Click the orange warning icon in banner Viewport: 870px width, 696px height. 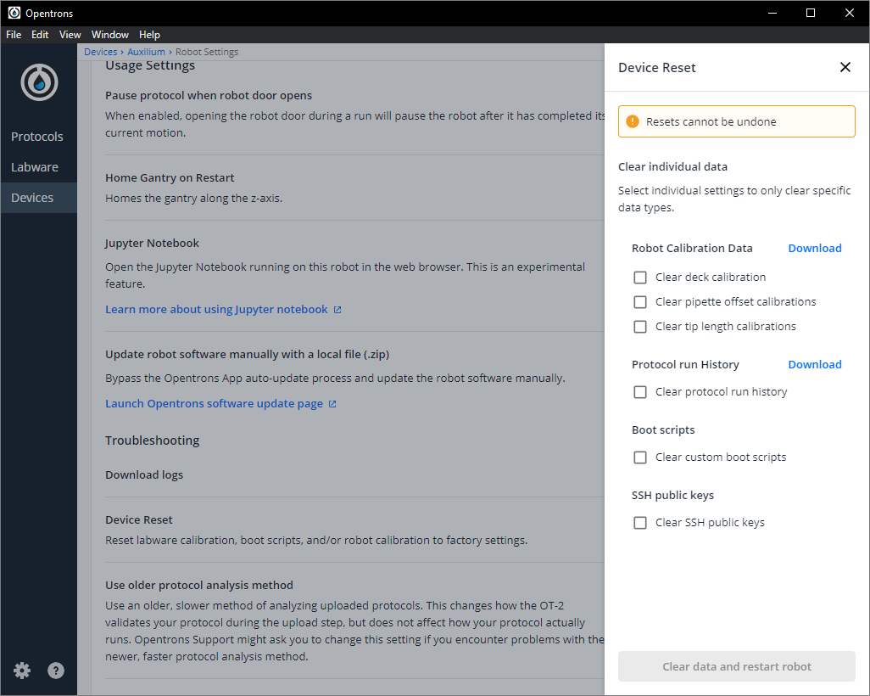633,121
